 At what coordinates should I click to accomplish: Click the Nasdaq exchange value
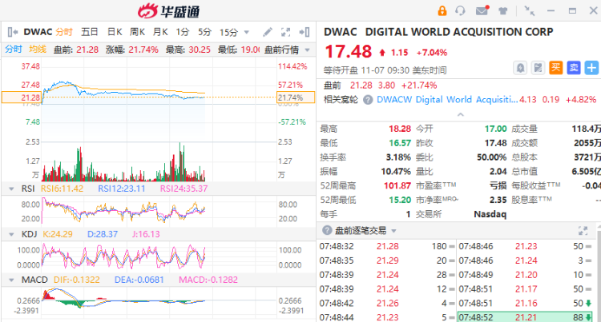(x=490, y=214)
